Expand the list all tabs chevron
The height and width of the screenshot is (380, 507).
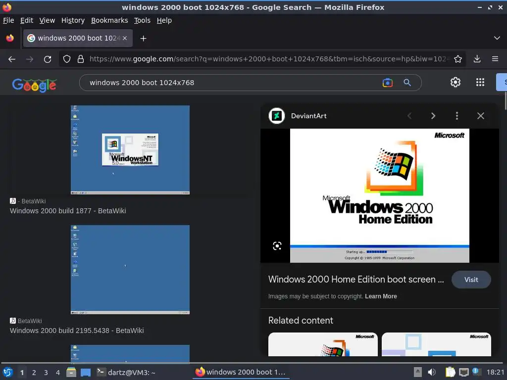[x=497, y=38]
